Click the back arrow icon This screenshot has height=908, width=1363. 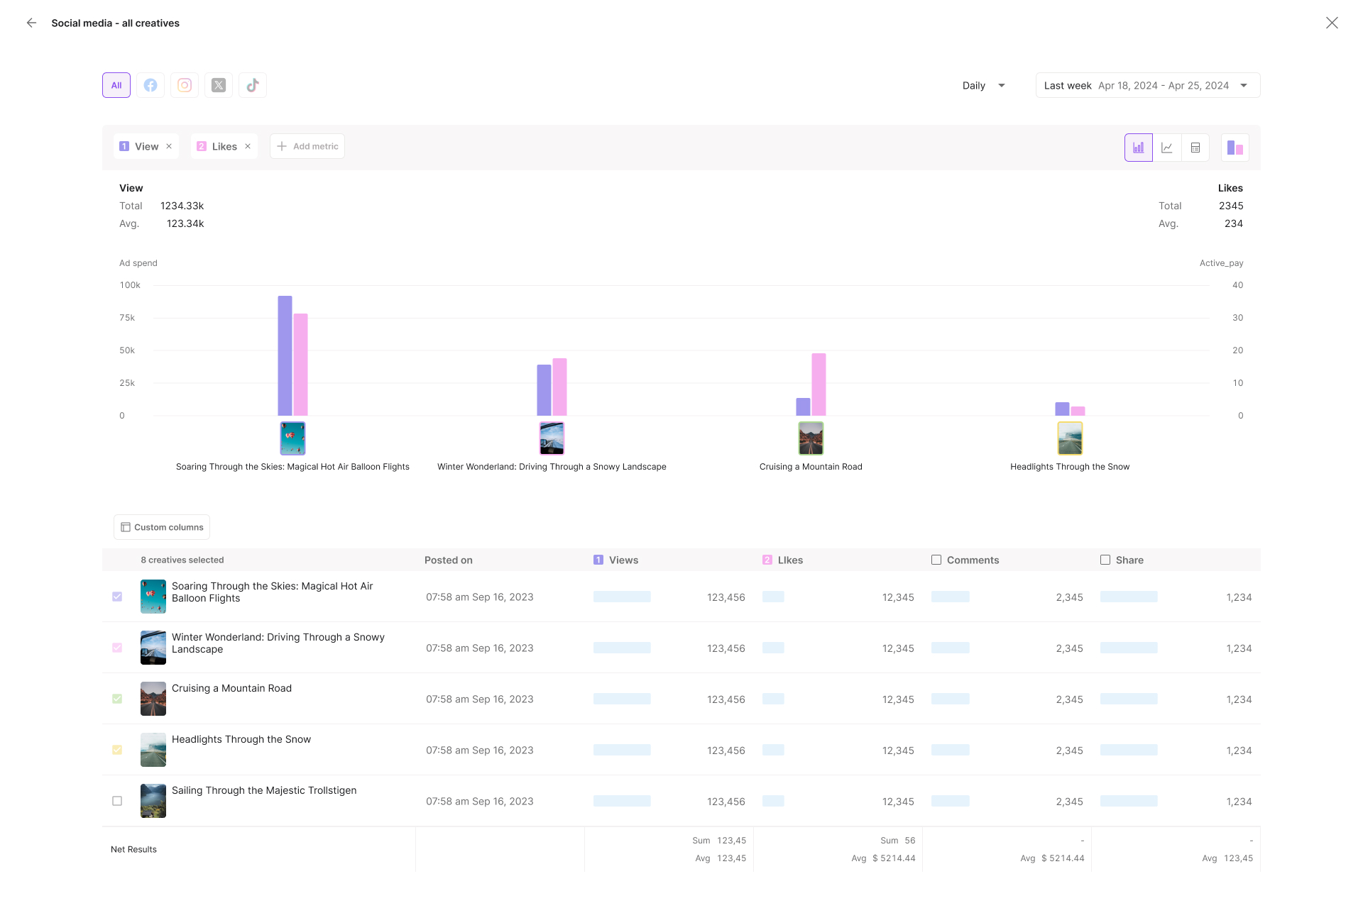click(31, 23)
